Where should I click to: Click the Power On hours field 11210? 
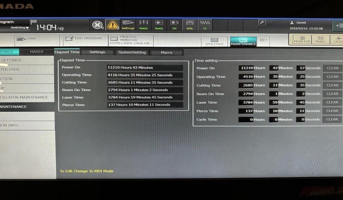pyautogui.click(x=246, y=68)
